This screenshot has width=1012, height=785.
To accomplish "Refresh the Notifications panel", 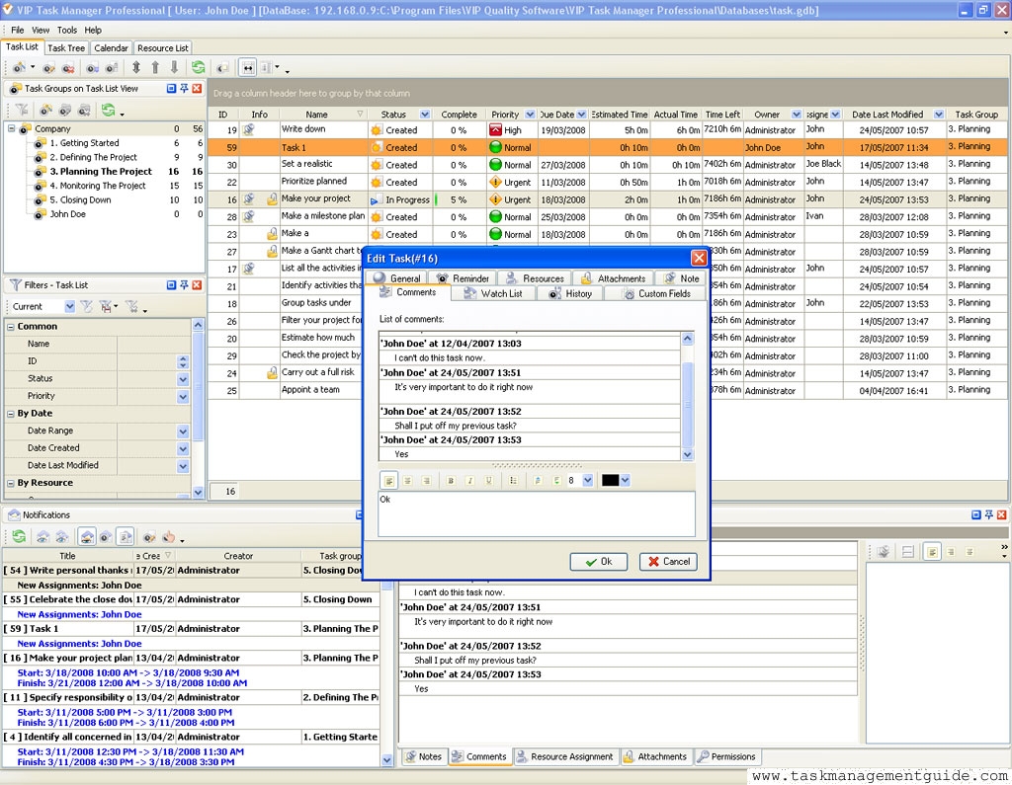I will [18, 537].
